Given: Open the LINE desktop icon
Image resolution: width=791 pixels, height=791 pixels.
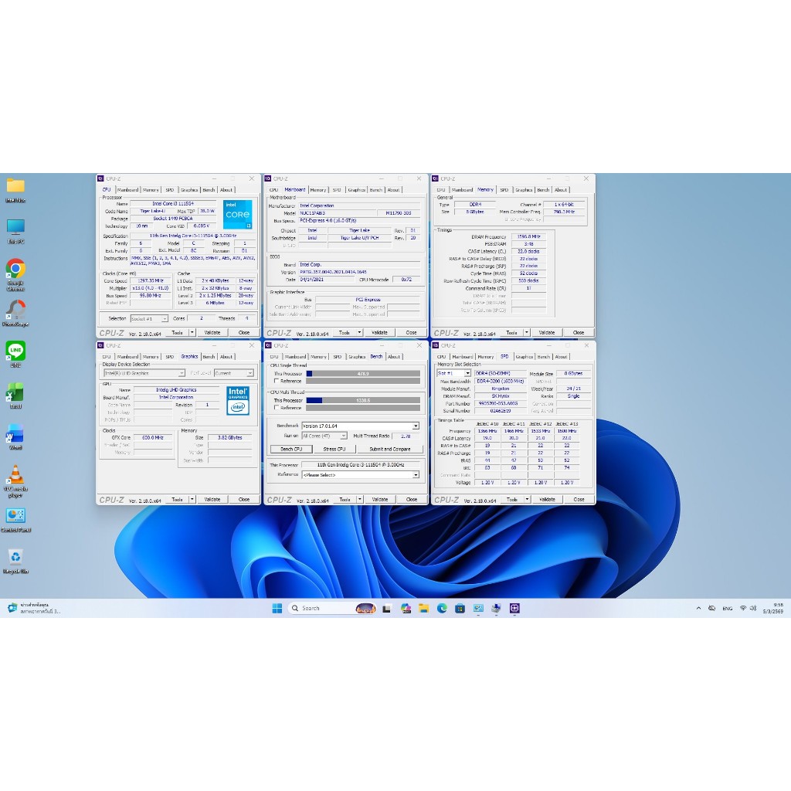Looking at the screenshot, I should pyautogui.click(x=15, y=351).
